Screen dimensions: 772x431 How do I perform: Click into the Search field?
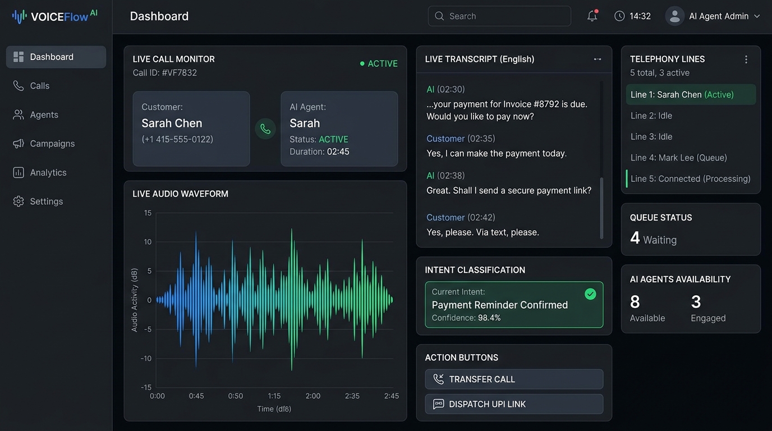(x=499, y=16)
